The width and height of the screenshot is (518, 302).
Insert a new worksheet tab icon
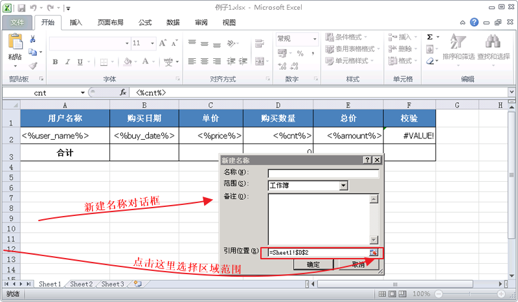137,284
